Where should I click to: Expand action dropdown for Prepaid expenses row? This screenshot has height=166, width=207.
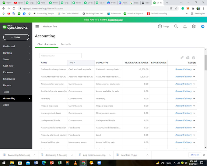[194, 106]
